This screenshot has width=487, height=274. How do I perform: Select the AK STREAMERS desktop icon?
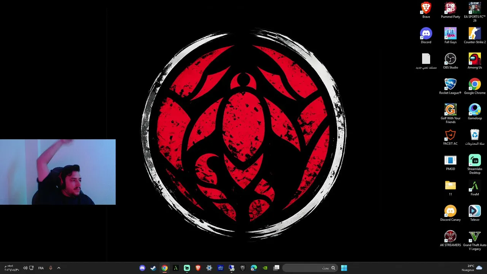(x=450, y=239)
